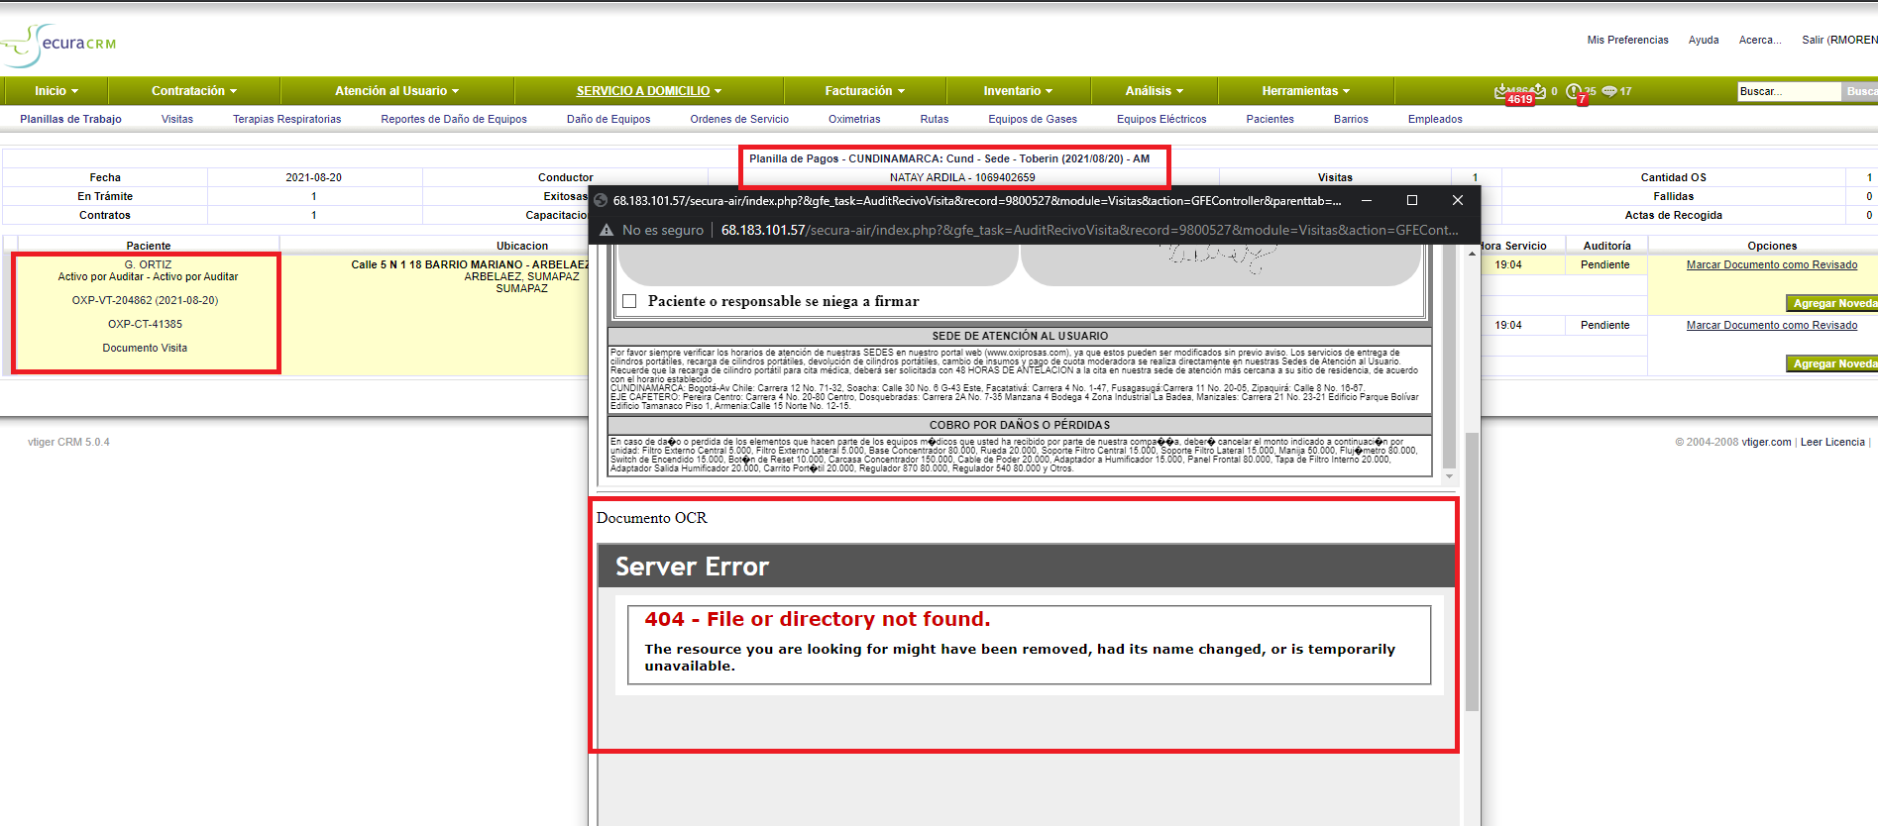Image resolution: width=1878 pixels, height=826 pixels.
Task: Click Agregar Novedad button in white row
Action: pos(1832,363)
